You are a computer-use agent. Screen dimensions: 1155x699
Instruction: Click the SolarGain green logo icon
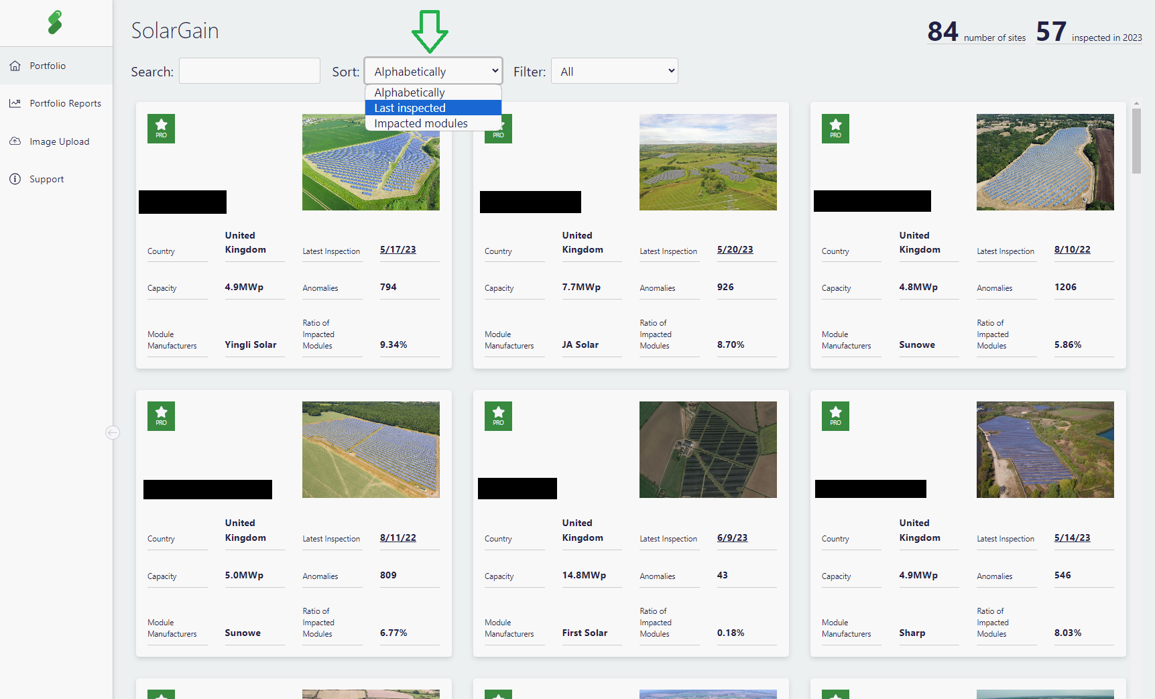pyautogui.click(x=55, y=22)
